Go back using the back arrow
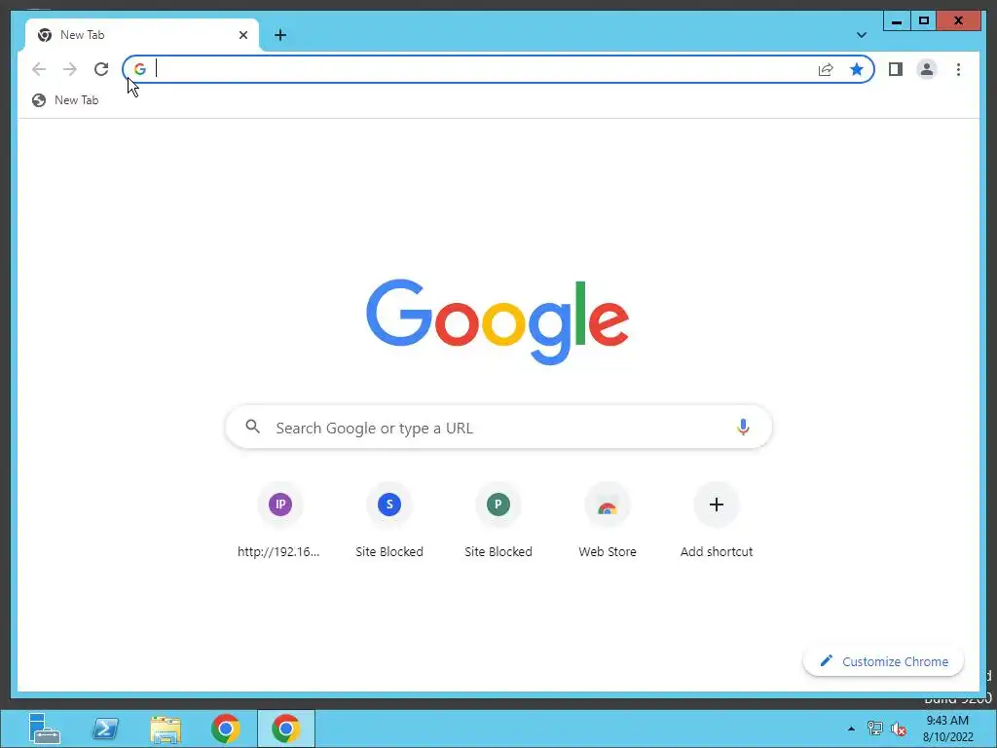 click(x=39, y=69)
